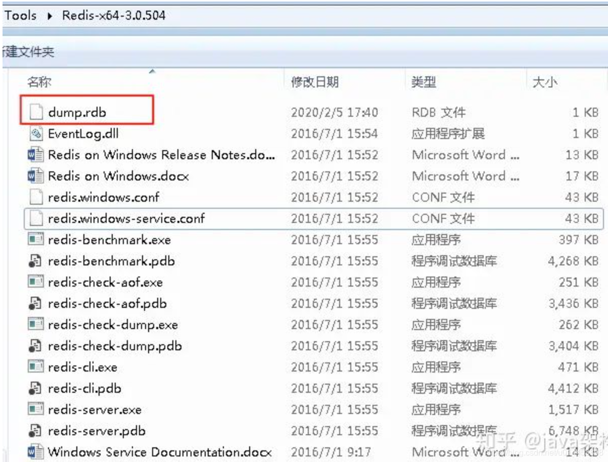Select the redis-cli.exe file name
This screenshot has height=462, width=608.
83,367
